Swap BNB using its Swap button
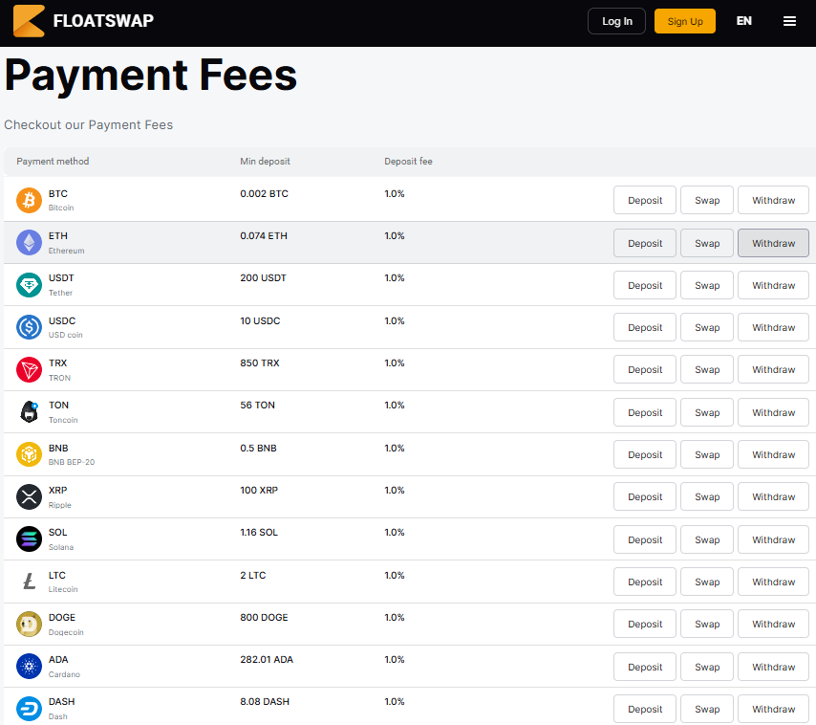 pyautogui.click(x=707, y=454)
